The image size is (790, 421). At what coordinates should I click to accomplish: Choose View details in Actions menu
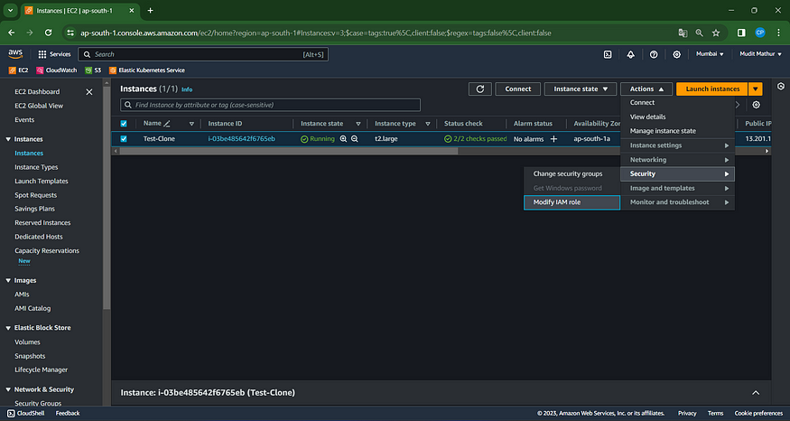(x=678, y=117)
